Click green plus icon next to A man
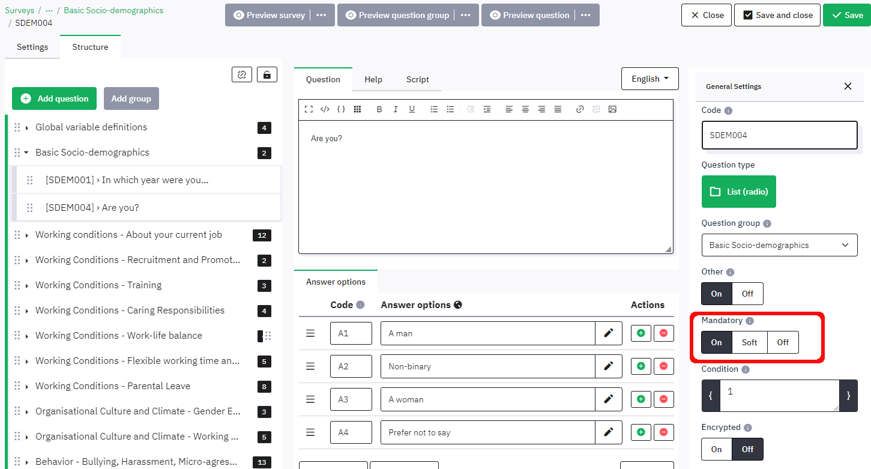871x469 pixels. pyautogui.click(x=640, y=333)
